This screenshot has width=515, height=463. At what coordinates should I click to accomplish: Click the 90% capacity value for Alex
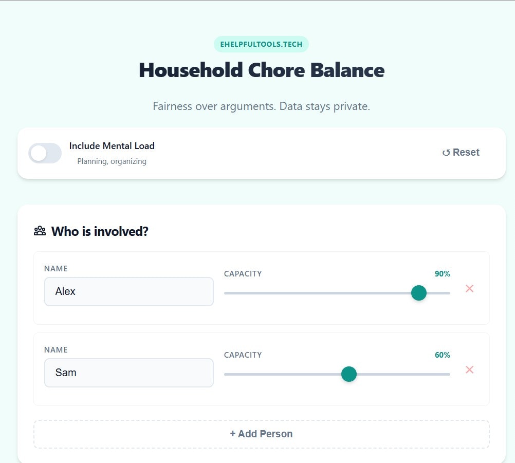pyautogui.click(x=442, y=274)
